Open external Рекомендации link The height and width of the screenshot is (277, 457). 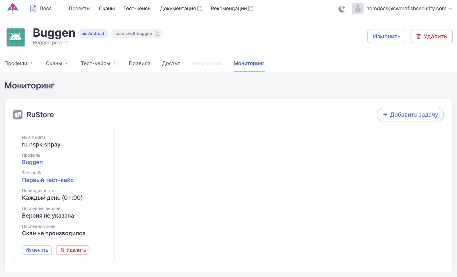pyautogui.click(x=232, y=9)
